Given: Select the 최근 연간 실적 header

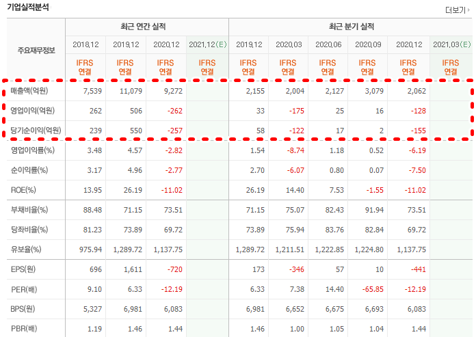Looking at the screenshot, I should tap(143, 27).
